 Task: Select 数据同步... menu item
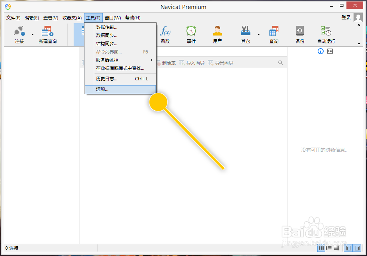coord(120,36)
